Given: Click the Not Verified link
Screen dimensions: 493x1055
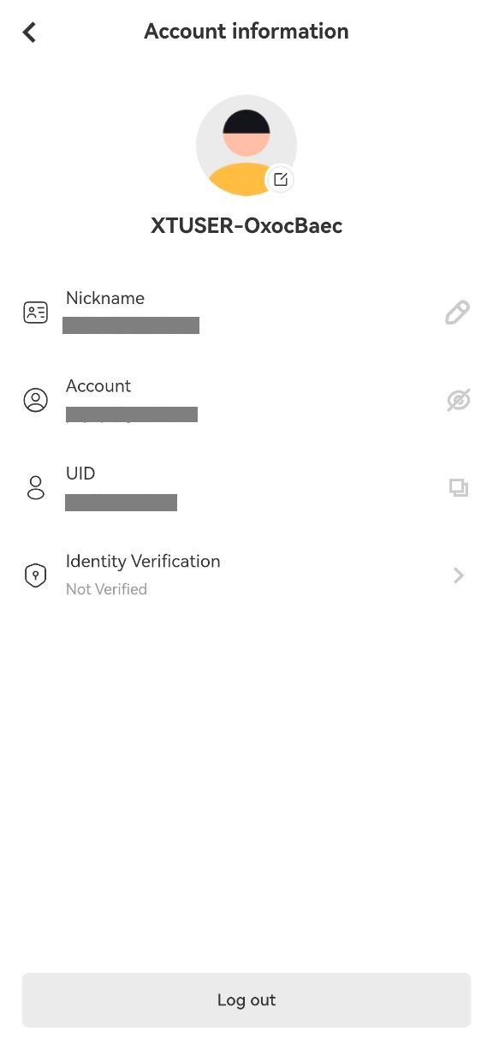Looking at the screenshot, I should (x=106, y=589).
